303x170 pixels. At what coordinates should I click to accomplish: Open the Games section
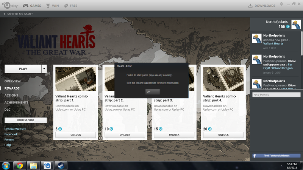pyautogui.click(x=32, y=6)
